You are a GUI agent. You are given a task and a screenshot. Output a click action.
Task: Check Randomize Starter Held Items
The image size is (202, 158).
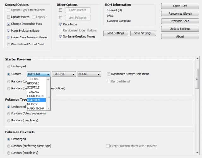point(109,74)
